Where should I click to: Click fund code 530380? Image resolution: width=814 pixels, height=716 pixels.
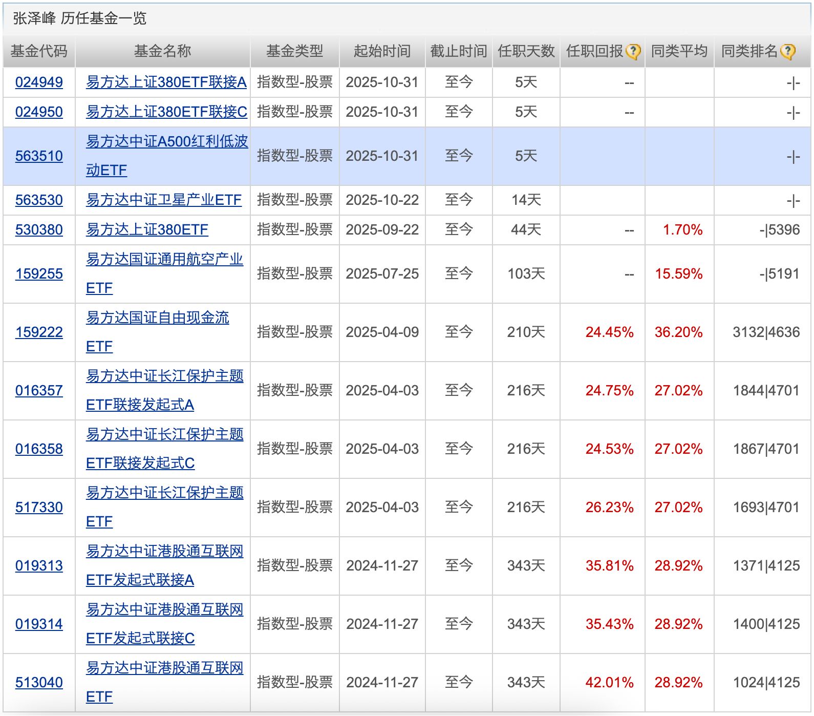[x=39, y=229]
